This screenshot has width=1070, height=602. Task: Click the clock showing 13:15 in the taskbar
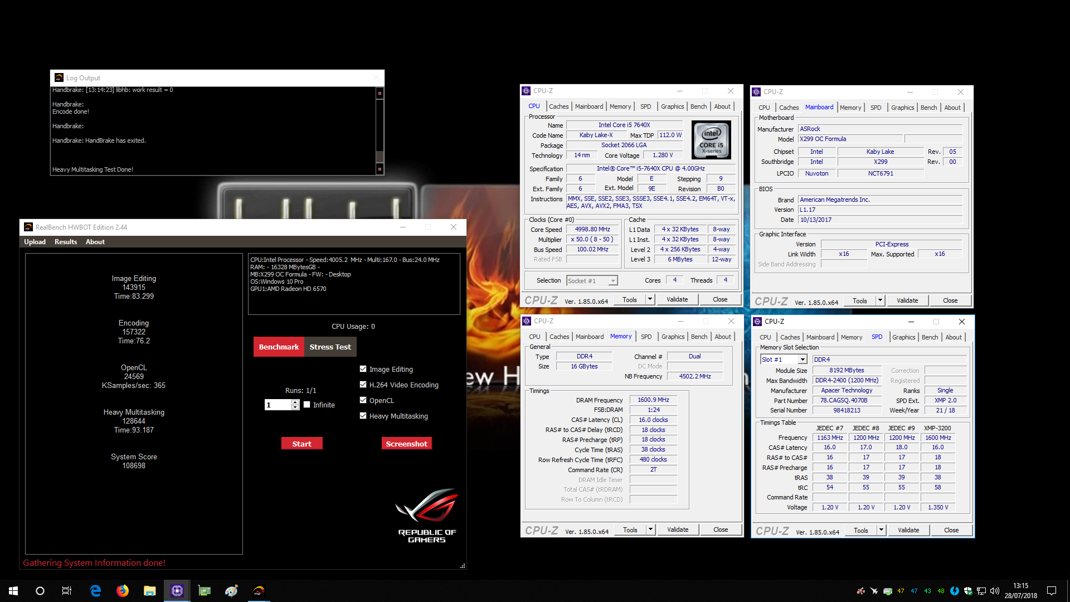(x=1020, y=586)
